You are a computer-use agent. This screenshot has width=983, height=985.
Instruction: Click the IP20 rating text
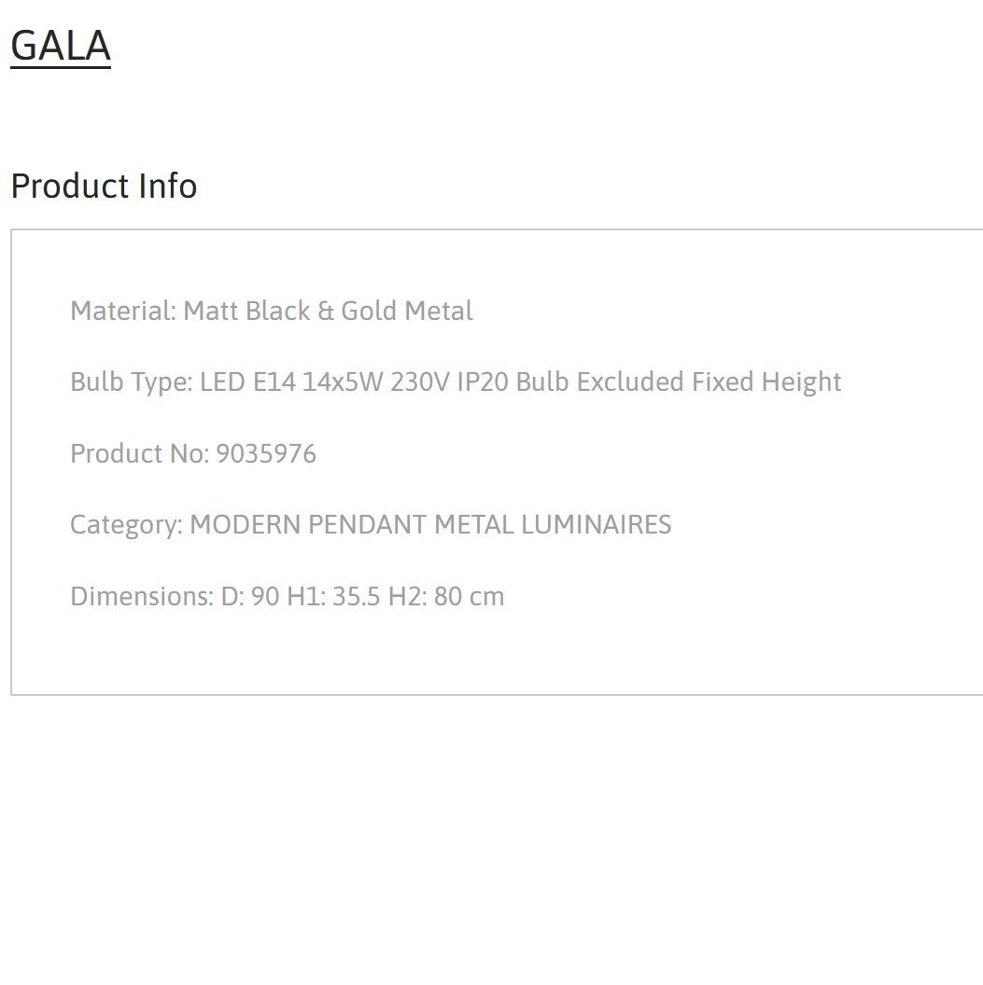[482, 382]
